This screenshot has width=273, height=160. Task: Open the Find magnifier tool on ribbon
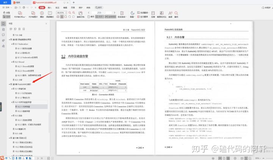176,15
